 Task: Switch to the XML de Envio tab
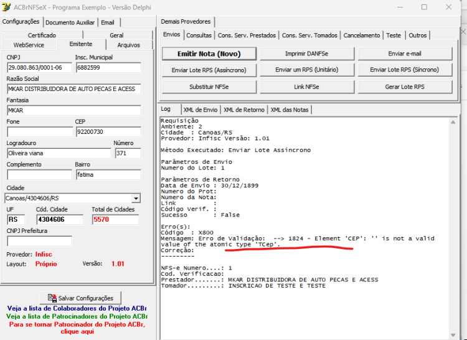(x=200, y=110)
